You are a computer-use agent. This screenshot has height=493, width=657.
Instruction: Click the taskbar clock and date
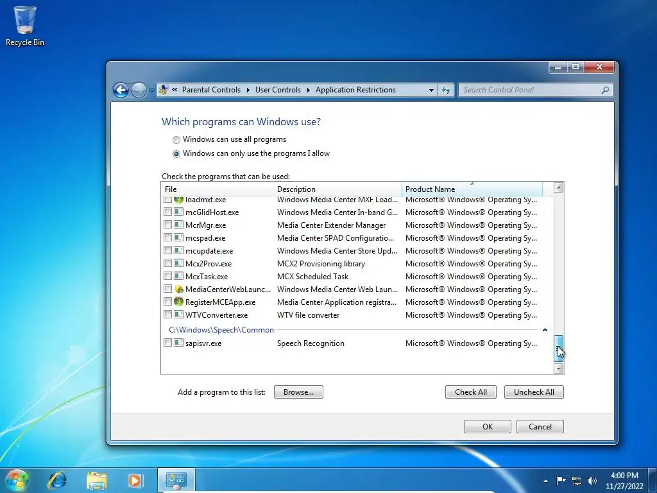pyautogui.click(x=624, y=481)
